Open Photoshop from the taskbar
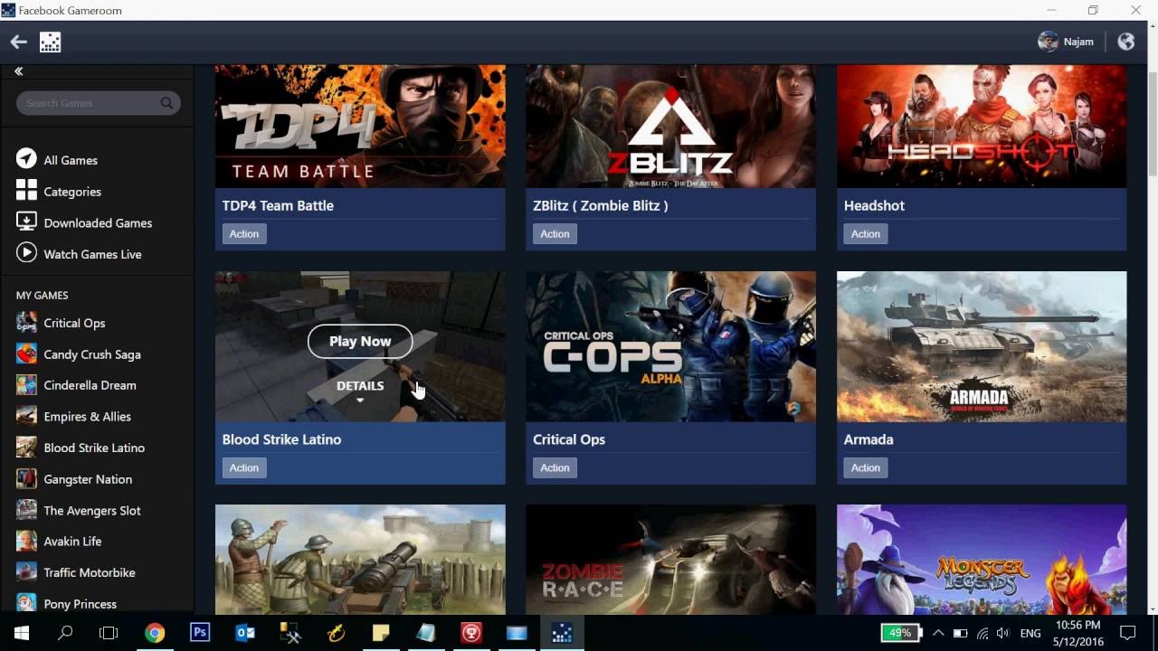 tap(200, 633)
